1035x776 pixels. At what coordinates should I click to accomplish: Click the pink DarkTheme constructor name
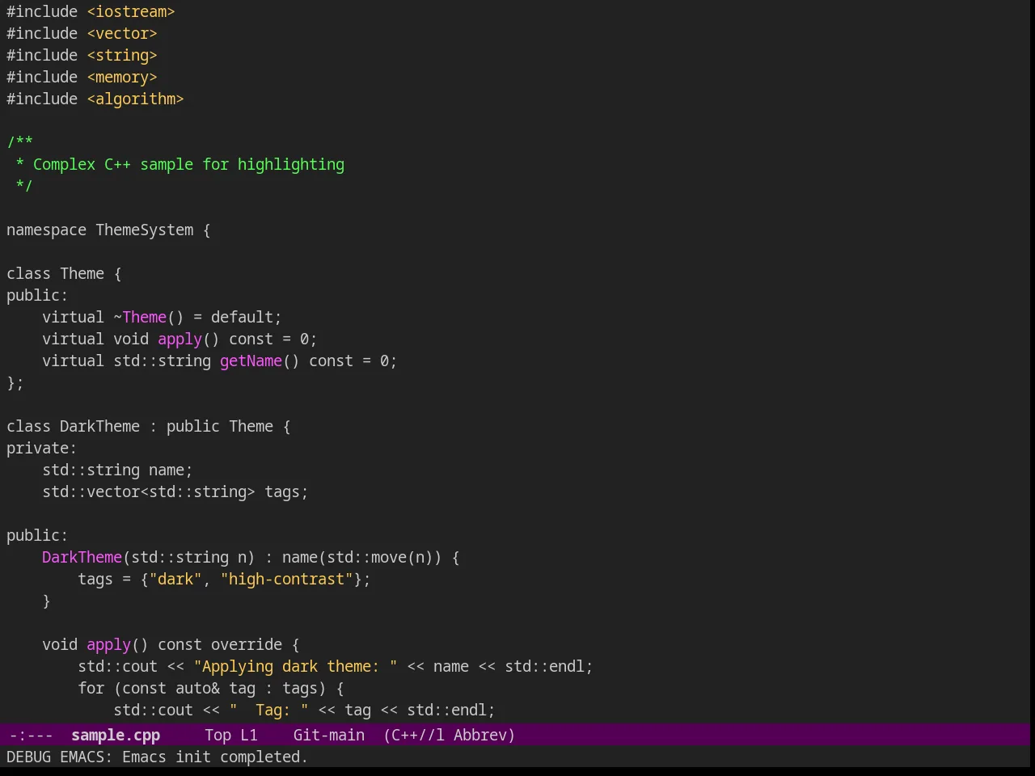tap(82, 557)
